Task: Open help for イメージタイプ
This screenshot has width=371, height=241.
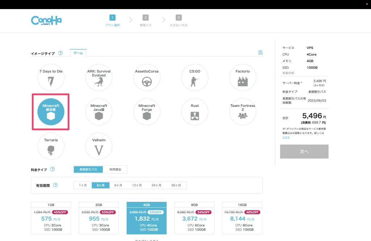Action: tap(61, 53)
